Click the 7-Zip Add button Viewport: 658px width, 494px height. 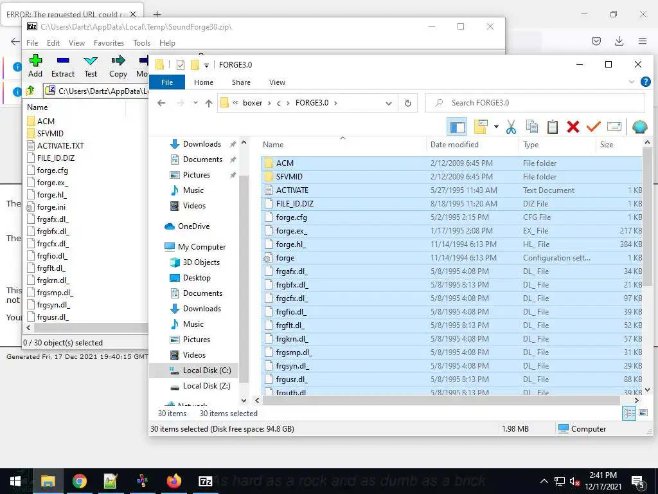(x=35, y=66)
